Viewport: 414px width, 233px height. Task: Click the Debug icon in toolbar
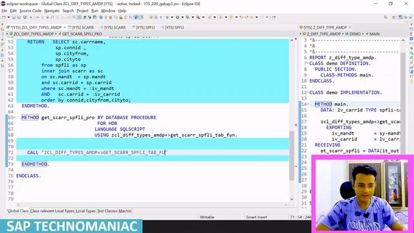coord(167,17)
